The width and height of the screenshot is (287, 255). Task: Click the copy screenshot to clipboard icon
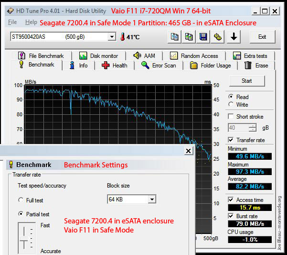(189, 37)
